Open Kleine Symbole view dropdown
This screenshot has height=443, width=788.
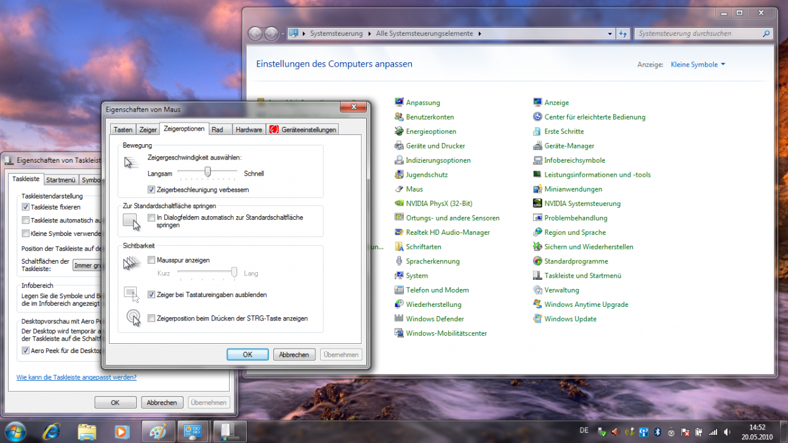[698, 65]
